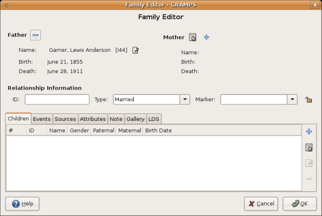
Task: Click the relationship ID input field
Action: click(57, 100)
